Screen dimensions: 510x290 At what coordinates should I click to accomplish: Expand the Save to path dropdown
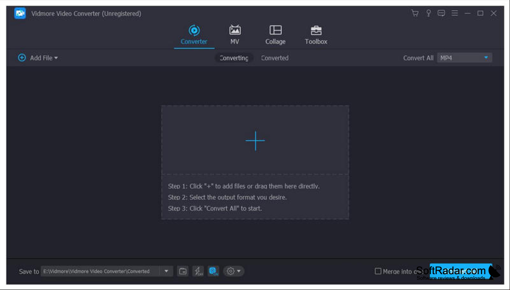[x=166, y=271]
